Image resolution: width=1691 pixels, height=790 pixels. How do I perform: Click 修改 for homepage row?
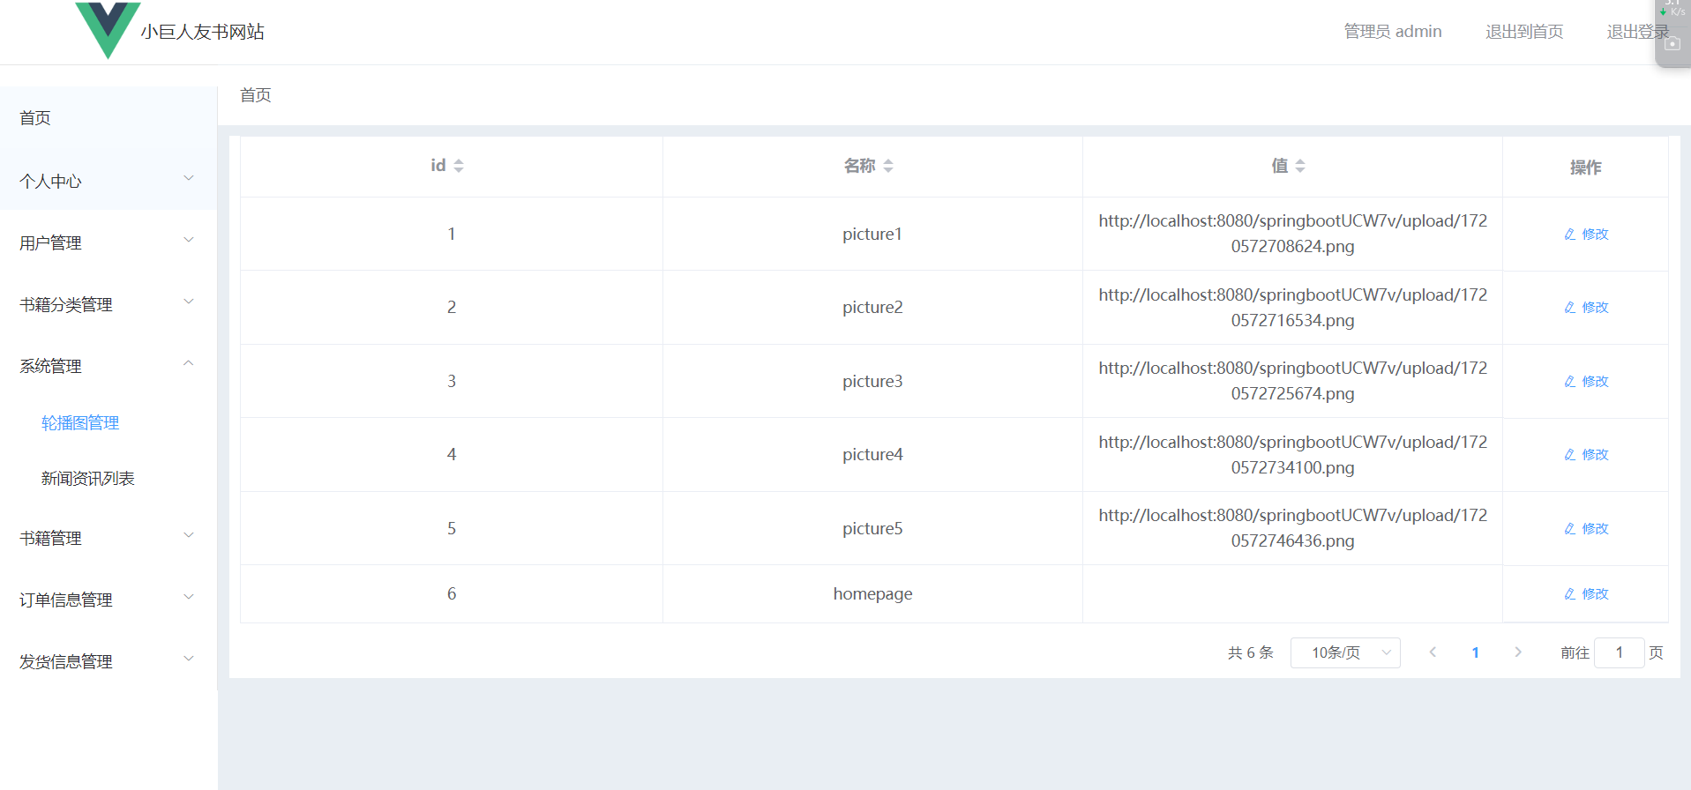pos(1586,594)
